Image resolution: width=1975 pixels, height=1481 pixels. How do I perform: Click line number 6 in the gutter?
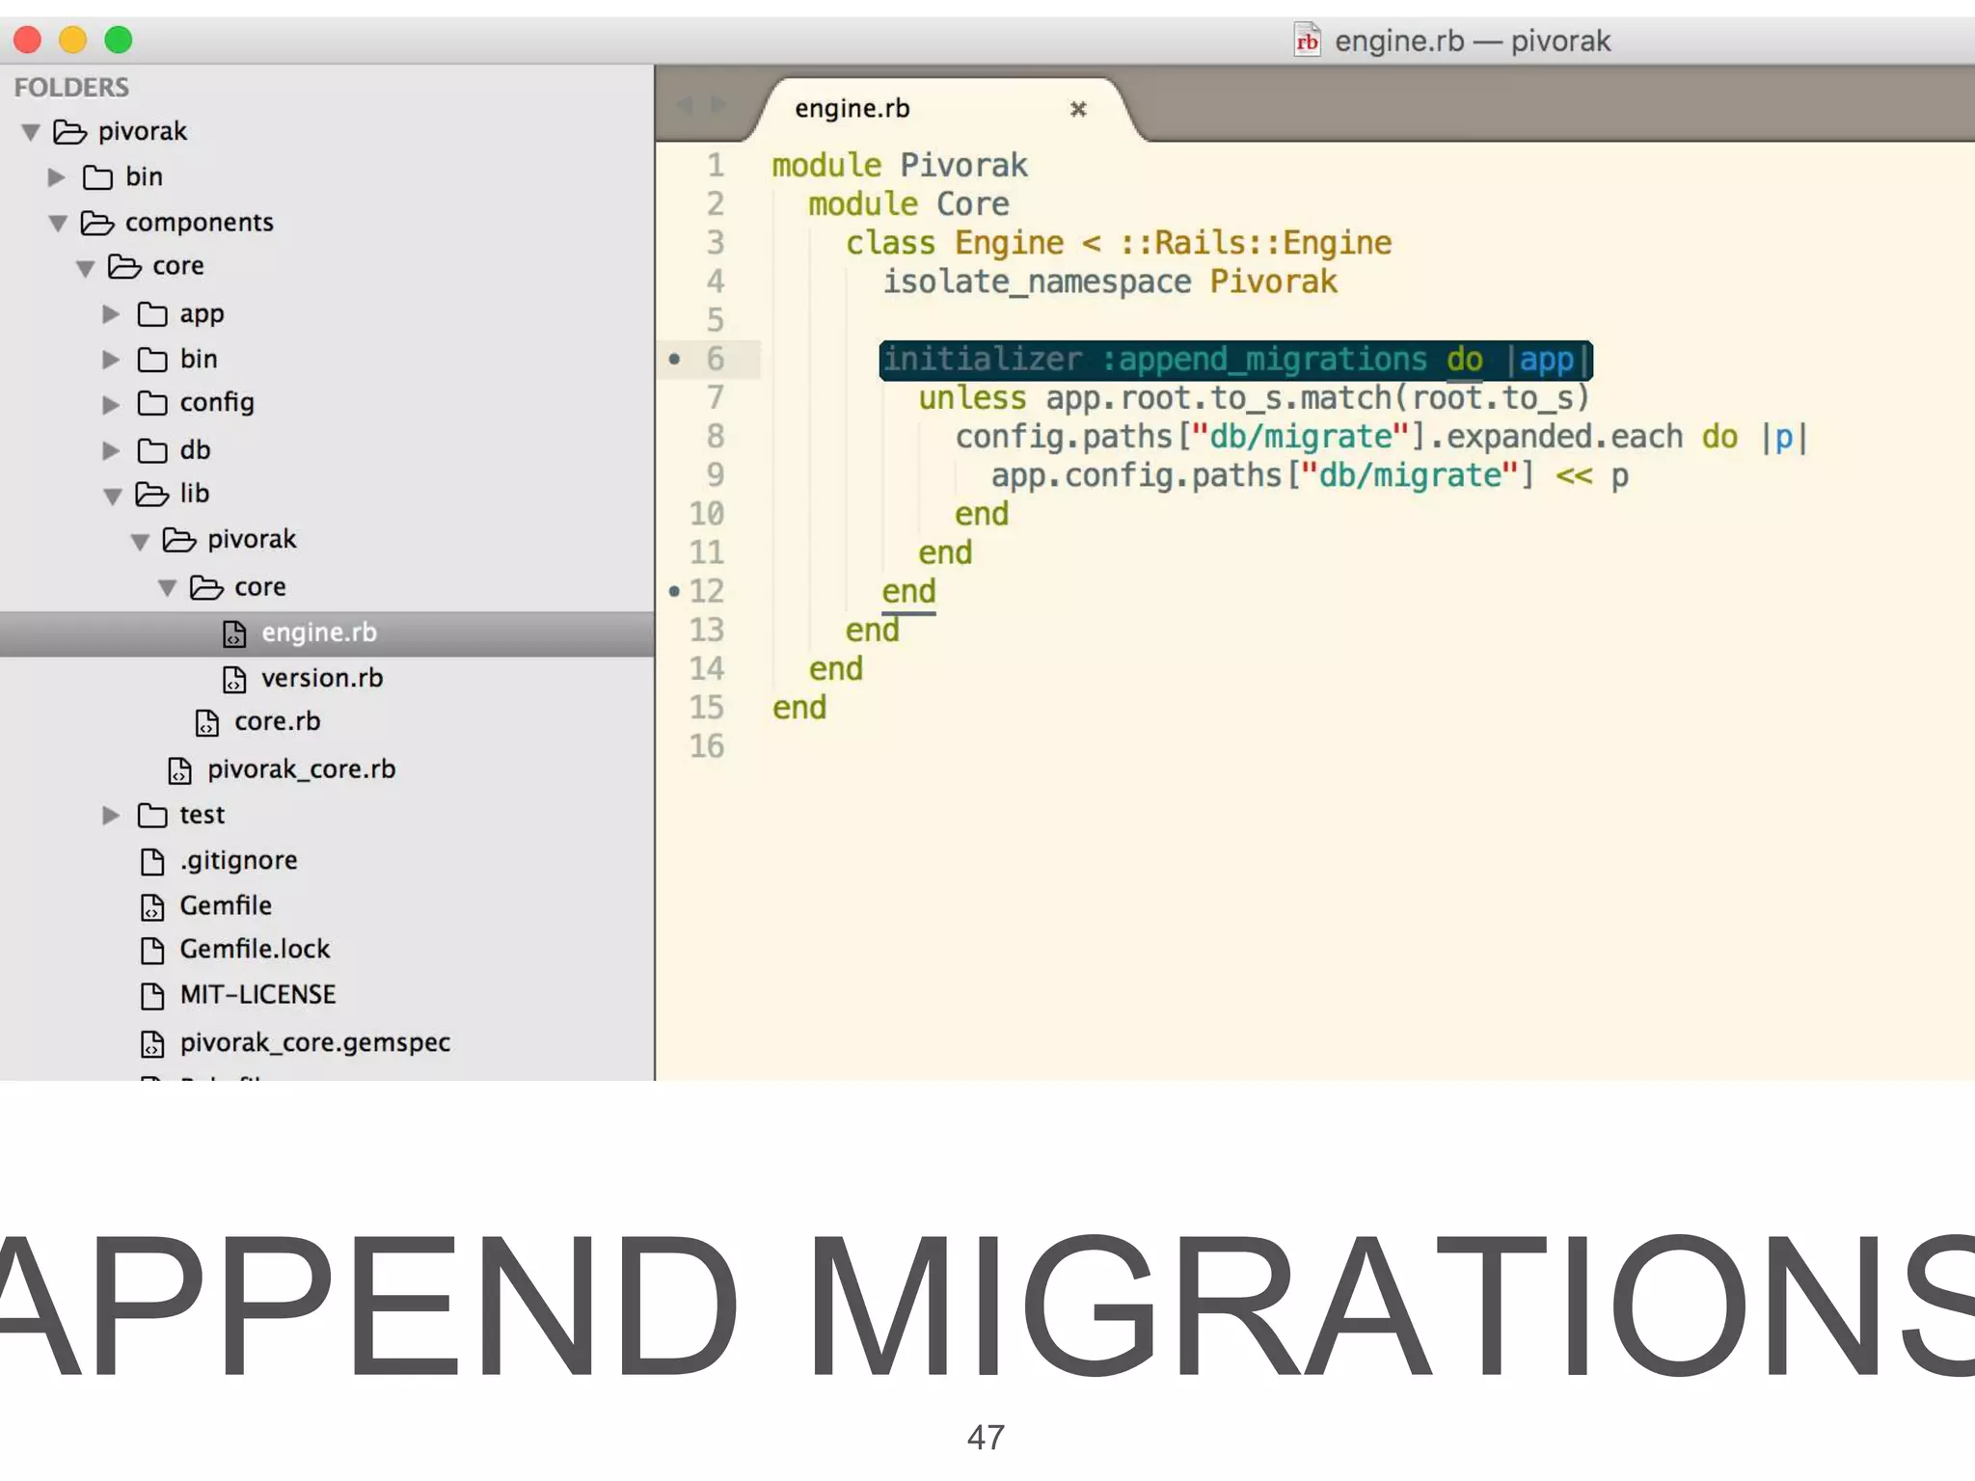pyautogui.click(x=715, y=360)
